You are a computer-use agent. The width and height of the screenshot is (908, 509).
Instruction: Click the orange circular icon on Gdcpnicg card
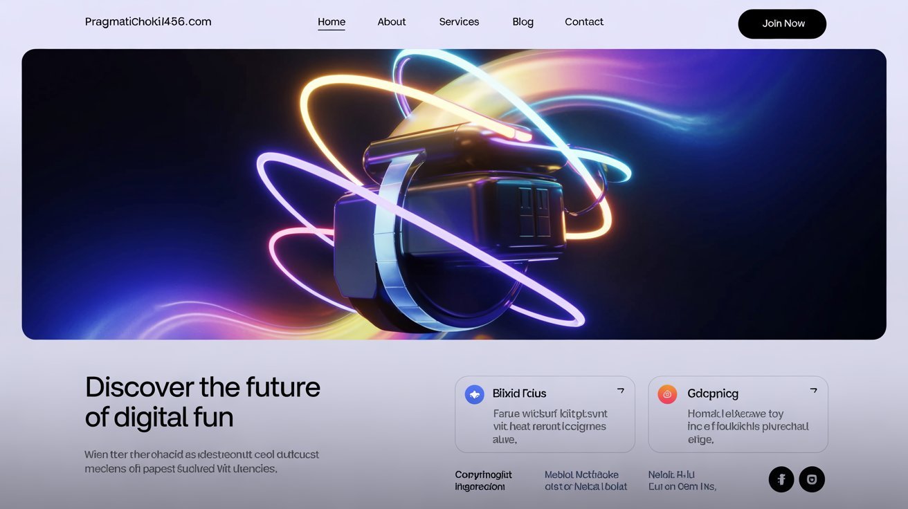[x=667, y=395]
